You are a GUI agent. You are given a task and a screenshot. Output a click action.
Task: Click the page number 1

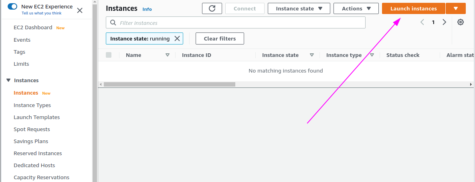(433, 22)
